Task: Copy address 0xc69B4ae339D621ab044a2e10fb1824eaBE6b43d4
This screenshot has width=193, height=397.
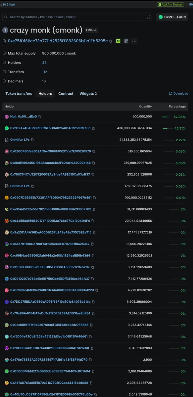Action: click(x=93, y=256)
